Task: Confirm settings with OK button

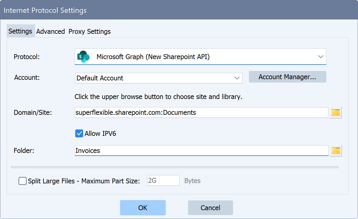Action: coord(143,207)
